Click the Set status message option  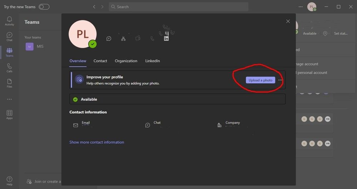341,34
